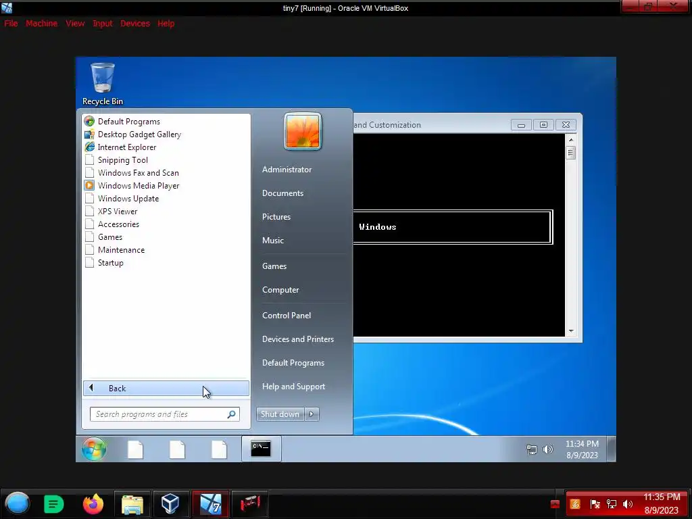Open Documents from Start menu

tap(283, 193)
